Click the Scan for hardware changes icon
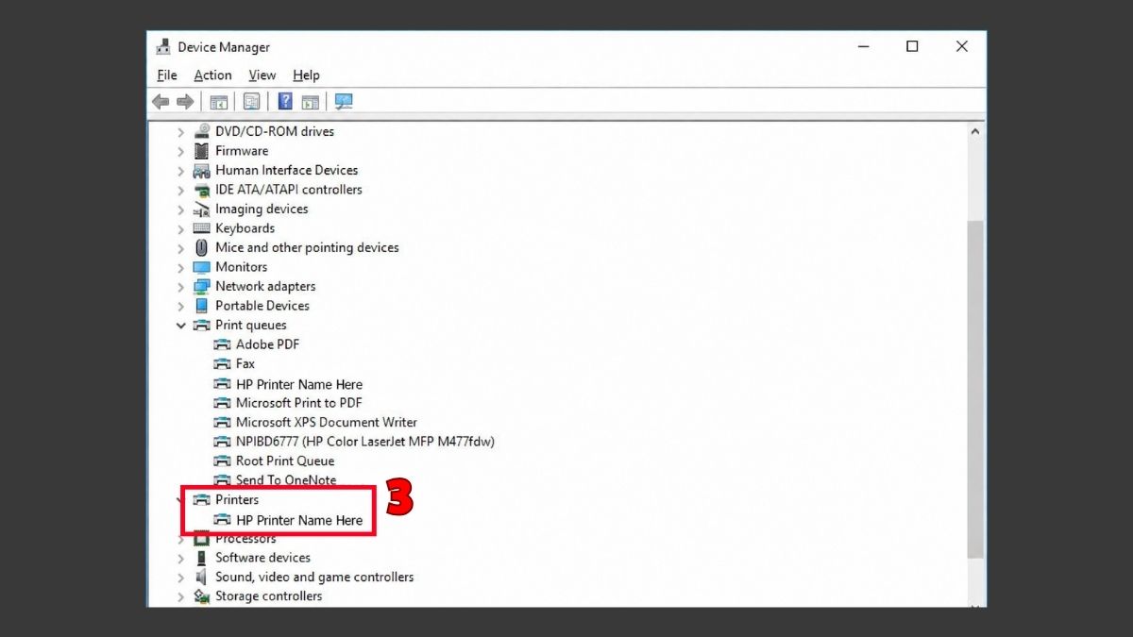Viewport: 1133px width, 637px height. 344,102
